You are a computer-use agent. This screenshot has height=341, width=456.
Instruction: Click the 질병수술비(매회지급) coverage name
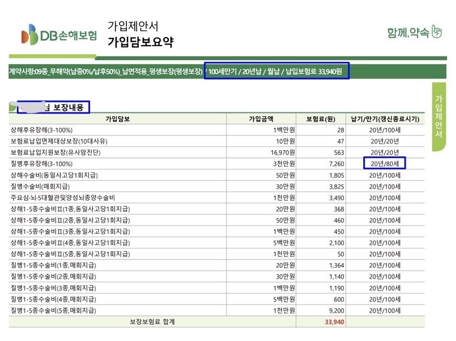coord(40,186)
